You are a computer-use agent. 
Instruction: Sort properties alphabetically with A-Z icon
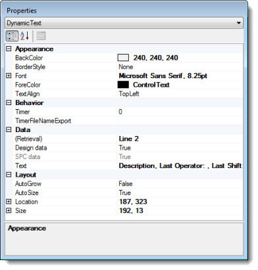pos(24,36)
